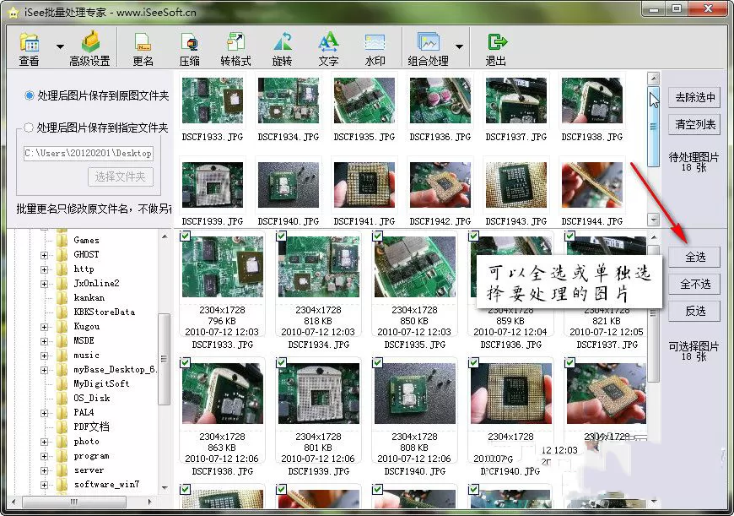The width and height of the screenshot is (734, 516).
Task: Click the 反选 invert selection button
Action: click(694, 311)
